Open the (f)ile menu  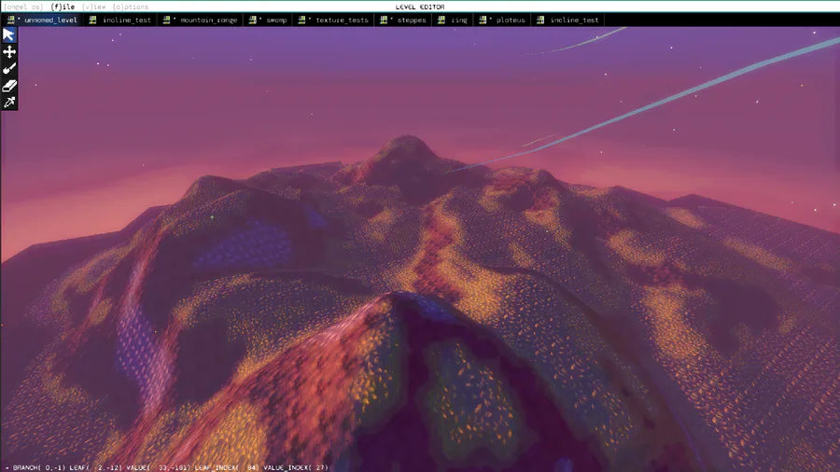coord(63,7)
